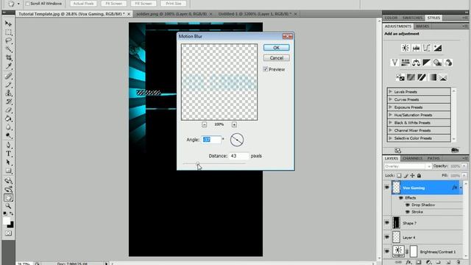Switch to soldier.png document tab
Screen dimensions: 471x265
point(171,14)
